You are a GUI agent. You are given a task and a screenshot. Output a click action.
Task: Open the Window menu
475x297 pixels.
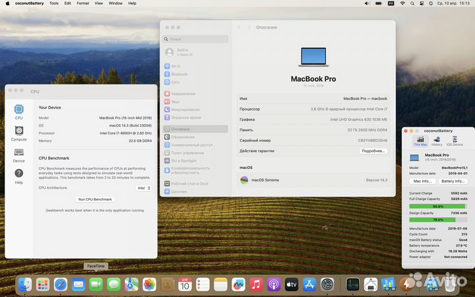pos(115,3)
